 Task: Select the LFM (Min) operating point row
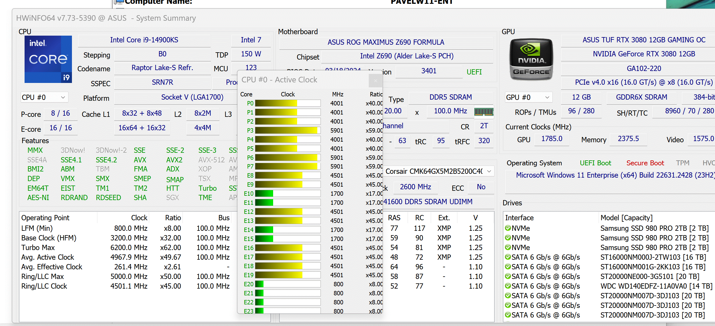coord(126,228)
